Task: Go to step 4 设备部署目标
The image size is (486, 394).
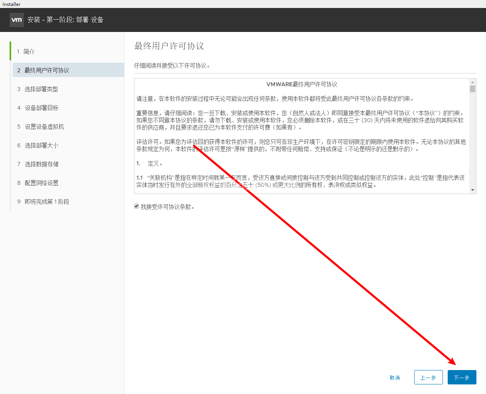Action: 41,108
